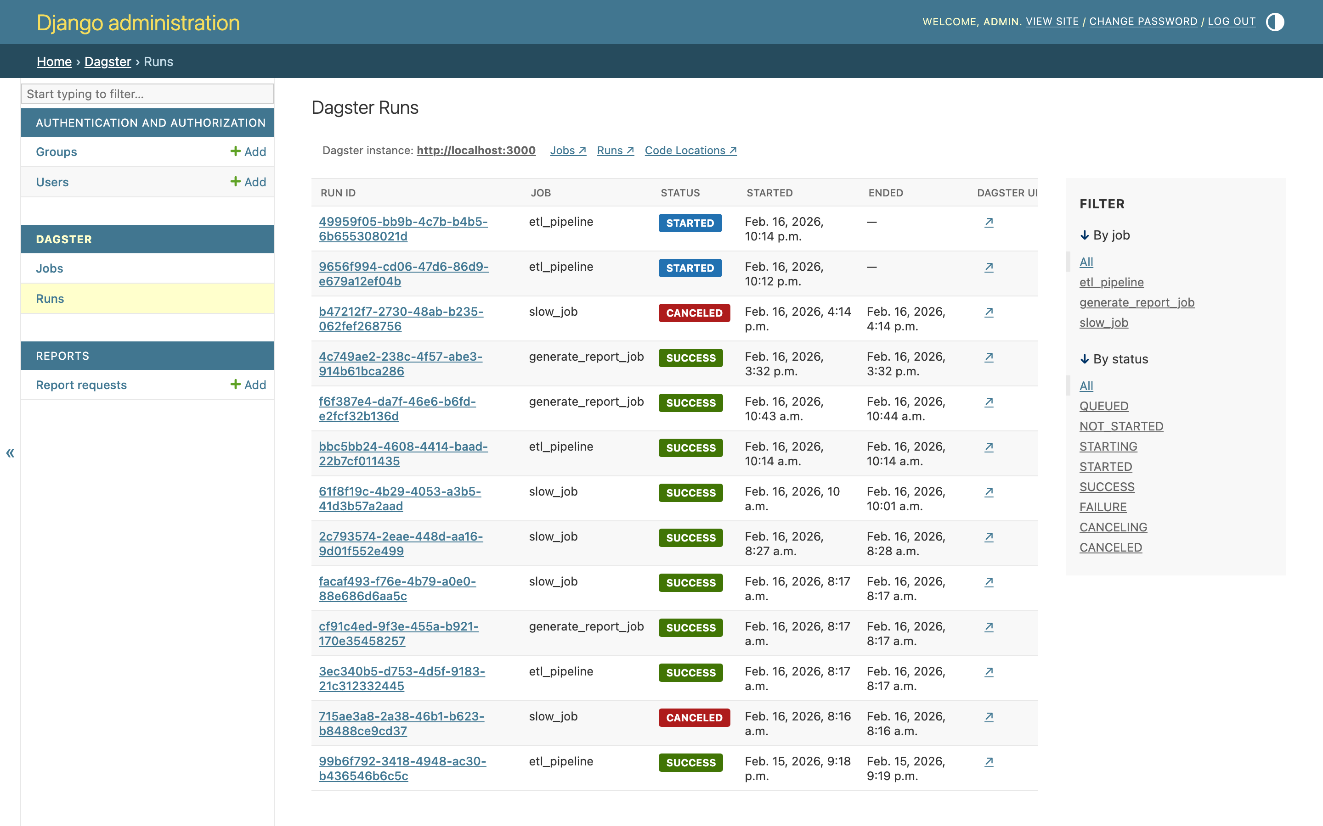This screenshot has height=826, width=1323.
Task: Open the external Runs link
Action: 615,150
